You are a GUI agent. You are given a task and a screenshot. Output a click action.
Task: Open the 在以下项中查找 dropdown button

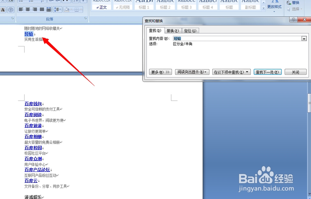point(231,72)
